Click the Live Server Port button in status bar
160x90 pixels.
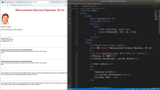pos(150,89)
